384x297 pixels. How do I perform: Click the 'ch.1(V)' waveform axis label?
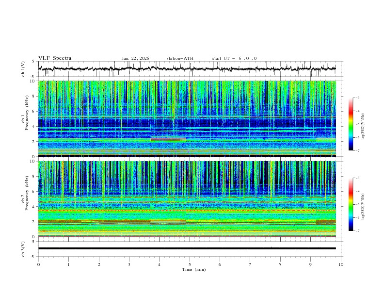pyautogui.click(x=23, y=69)
